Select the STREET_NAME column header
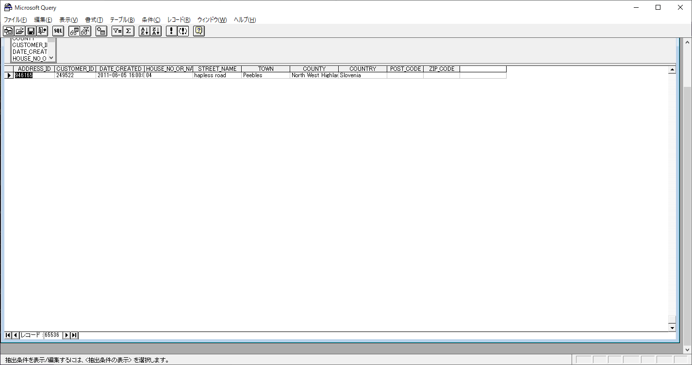692x365 pixels. pos(217,69)
